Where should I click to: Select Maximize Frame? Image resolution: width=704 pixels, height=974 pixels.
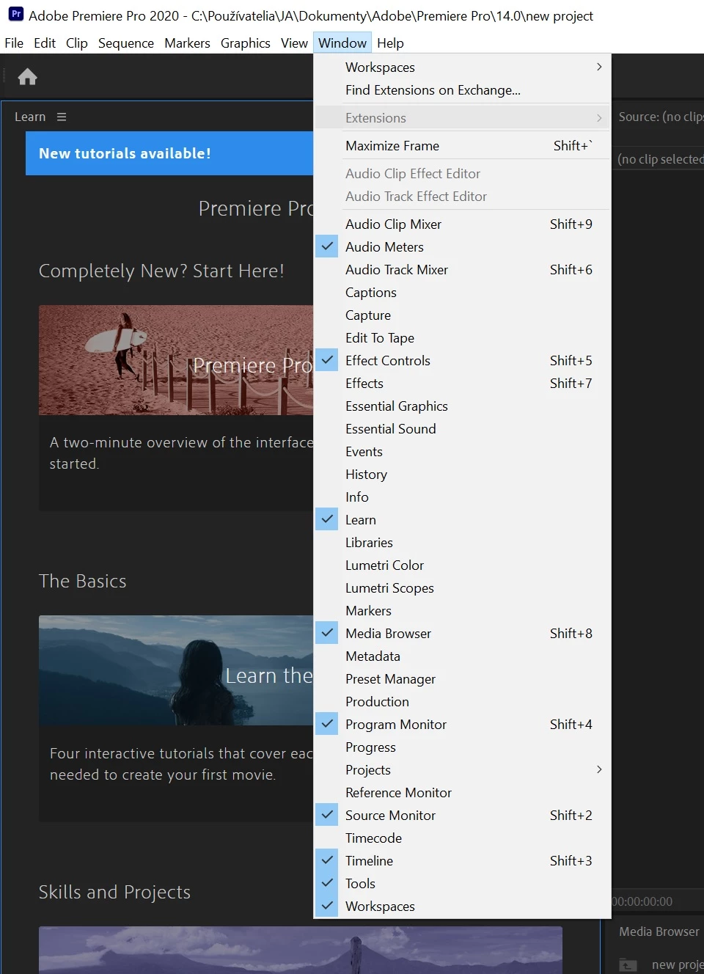pyautogui.click(x=462, y=146)
